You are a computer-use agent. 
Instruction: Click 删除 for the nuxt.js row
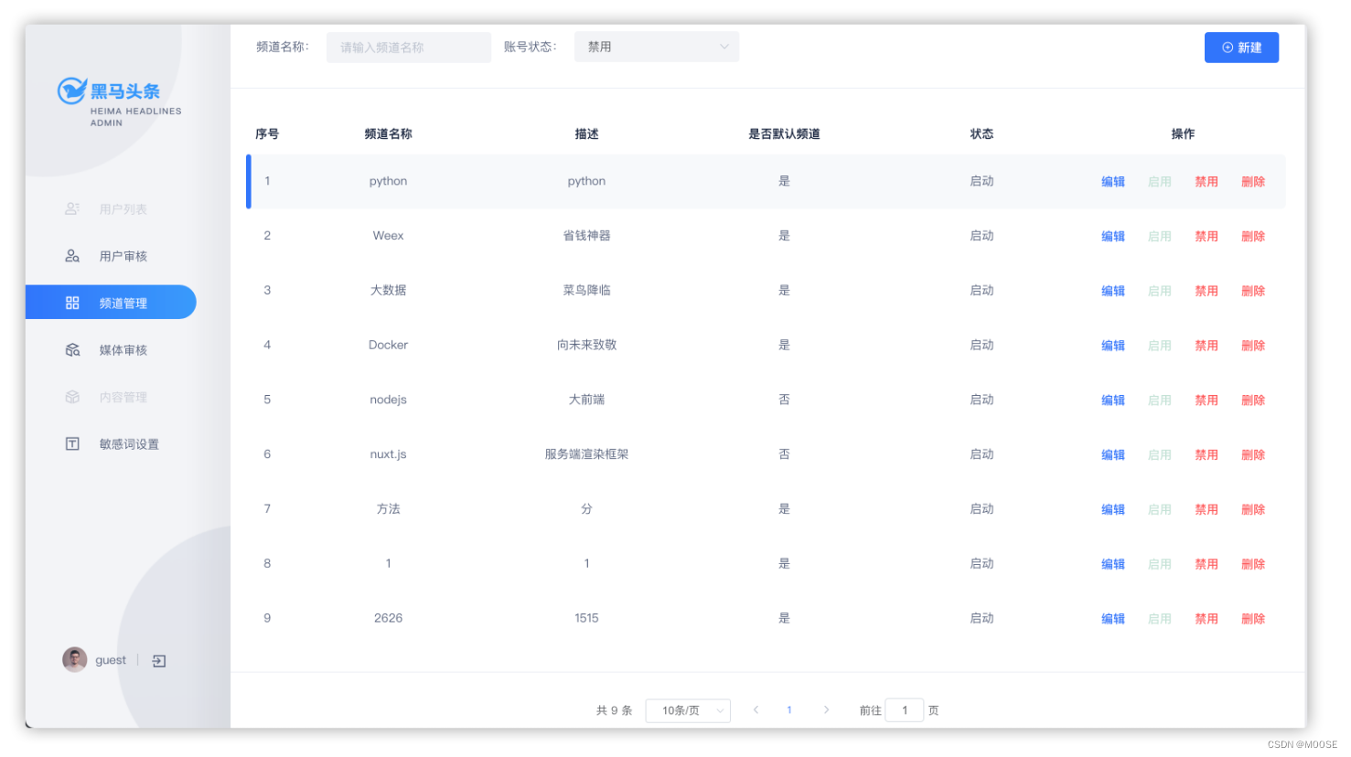(x=1253, y=455)
